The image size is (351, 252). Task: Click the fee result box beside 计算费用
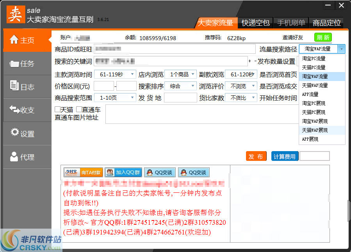point(315,156)
